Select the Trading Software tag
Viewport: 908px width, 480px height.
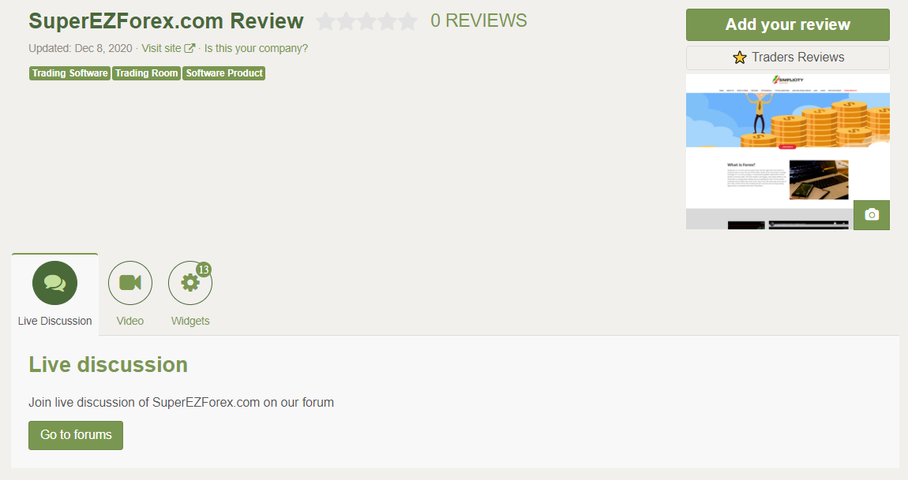(69, 73)
